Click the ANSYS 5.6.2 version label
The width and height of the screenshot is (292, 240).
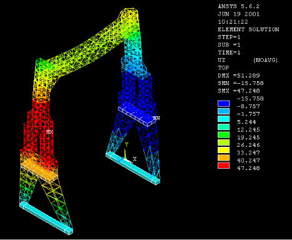tap(238, 6)
